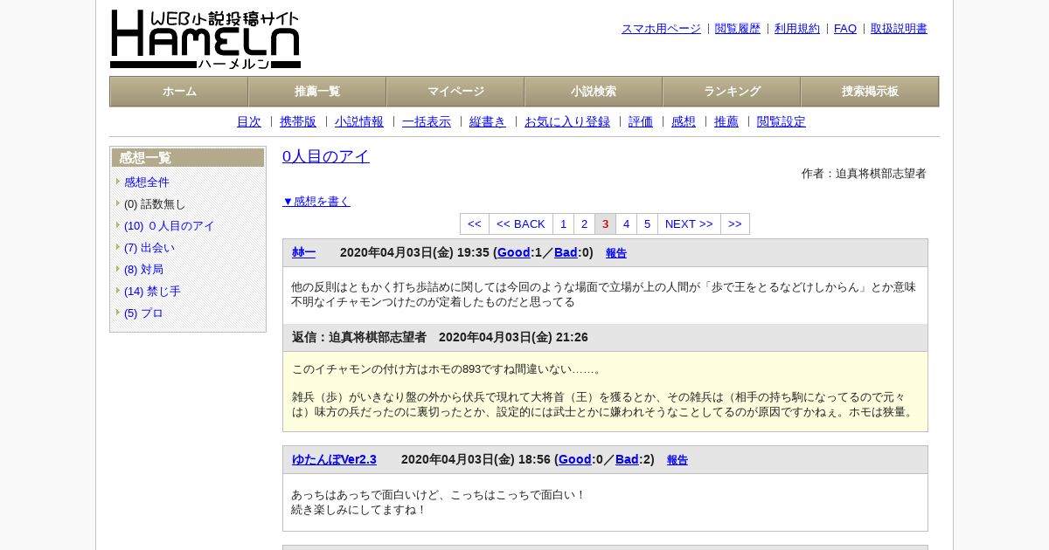Open the 評価 rating link
The width and height of the screenshot is (1049, 550).
(641, 121)
